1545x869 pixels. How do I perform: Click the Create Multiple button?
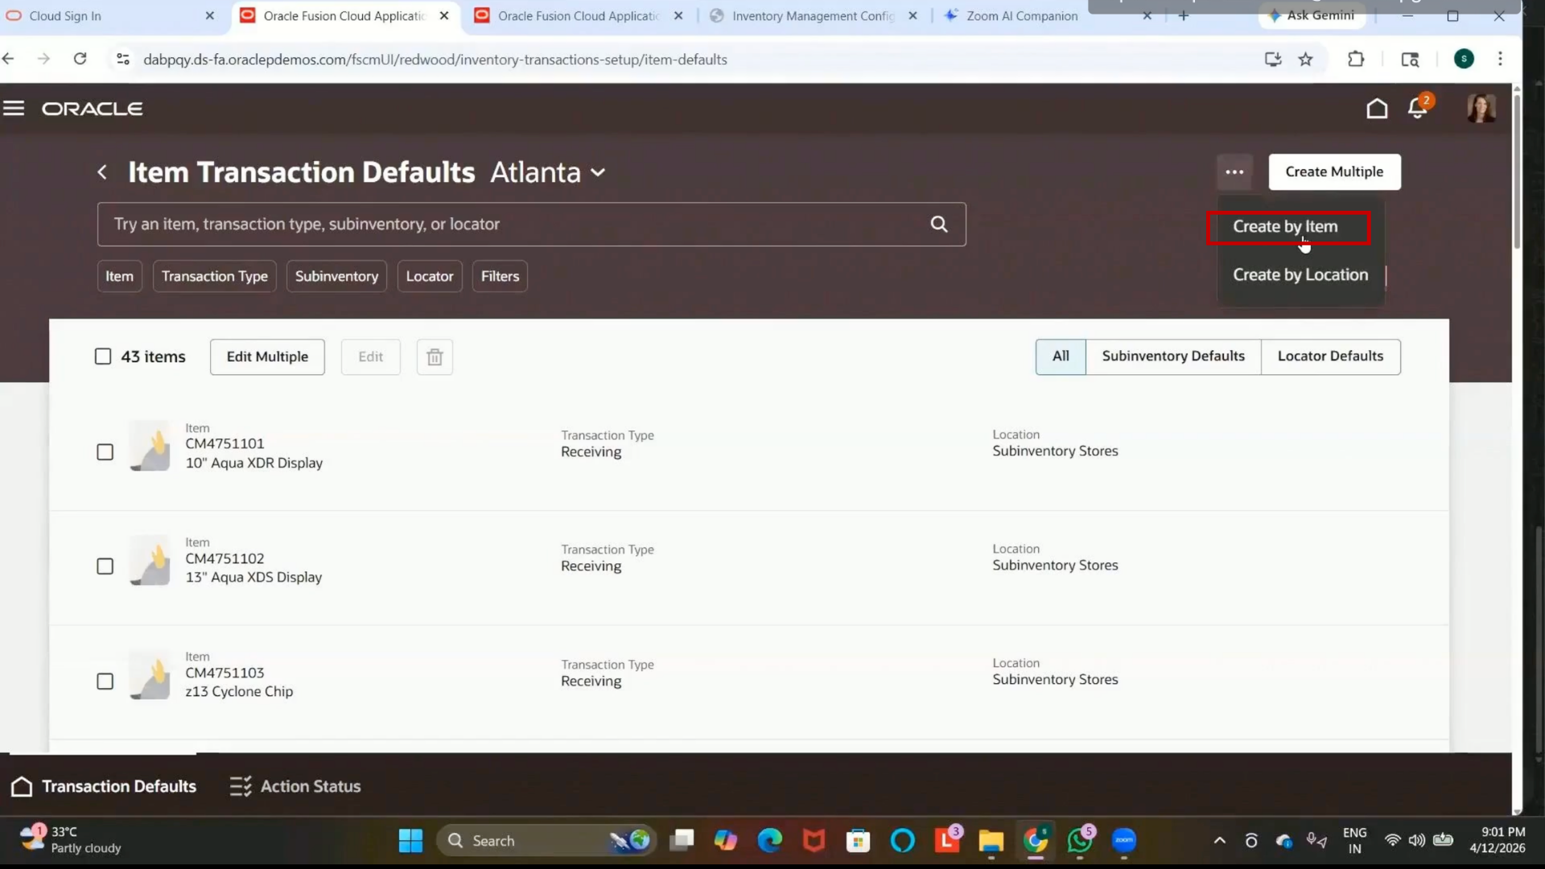point(1334,171)
